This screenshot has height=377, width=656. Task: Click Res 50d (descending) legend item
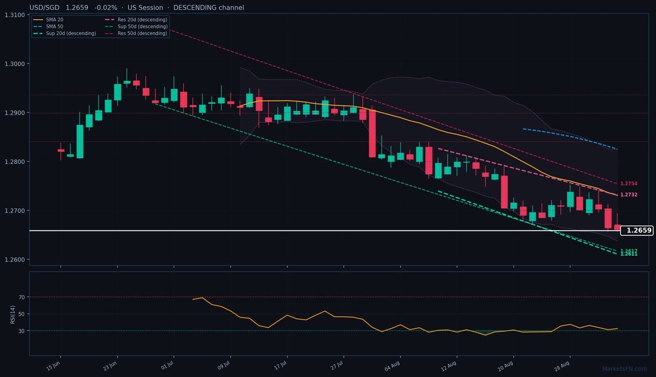tap(136, 33)
